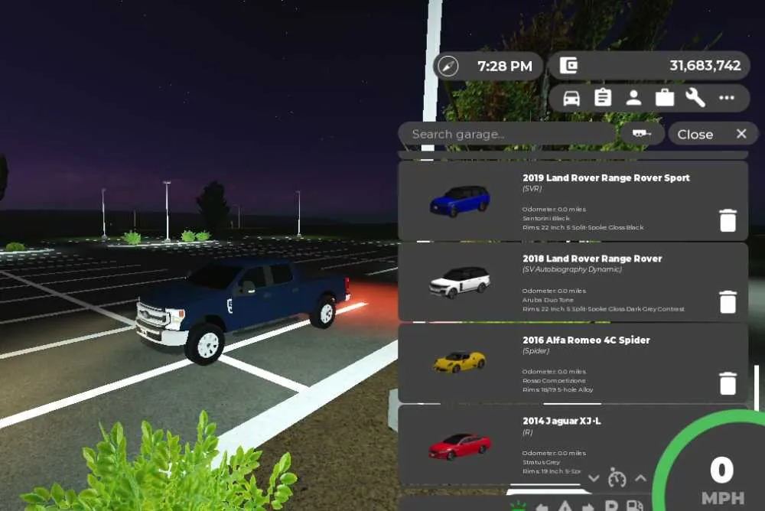Image resolution: width=765 pixels, height=511 pixels.
Task: Toggle the parking brake P indicator
Action: [x=610, y=506]
